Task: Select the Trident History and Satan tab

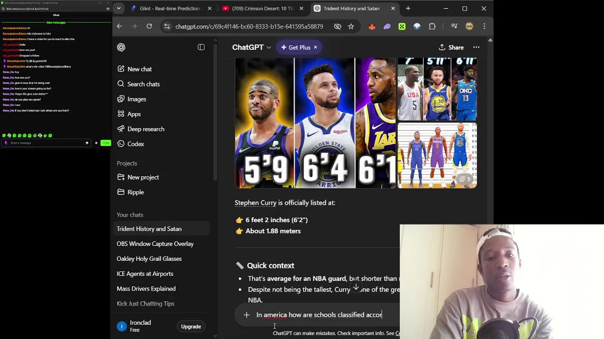Action: click(x=356, y=8)
